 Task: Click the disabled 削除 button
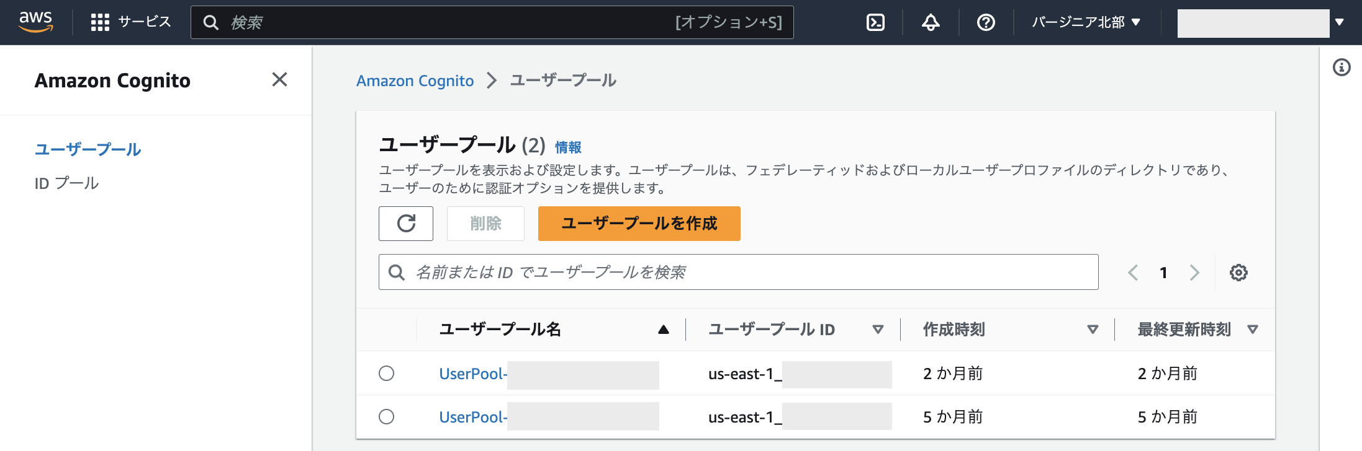coord(485,223)
